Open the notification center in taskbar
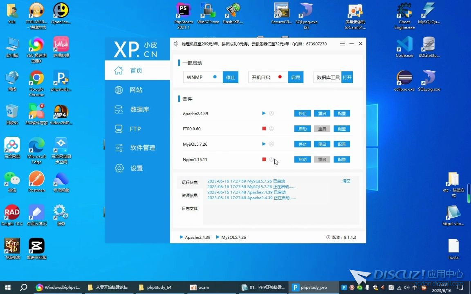 tap(460, 287)
